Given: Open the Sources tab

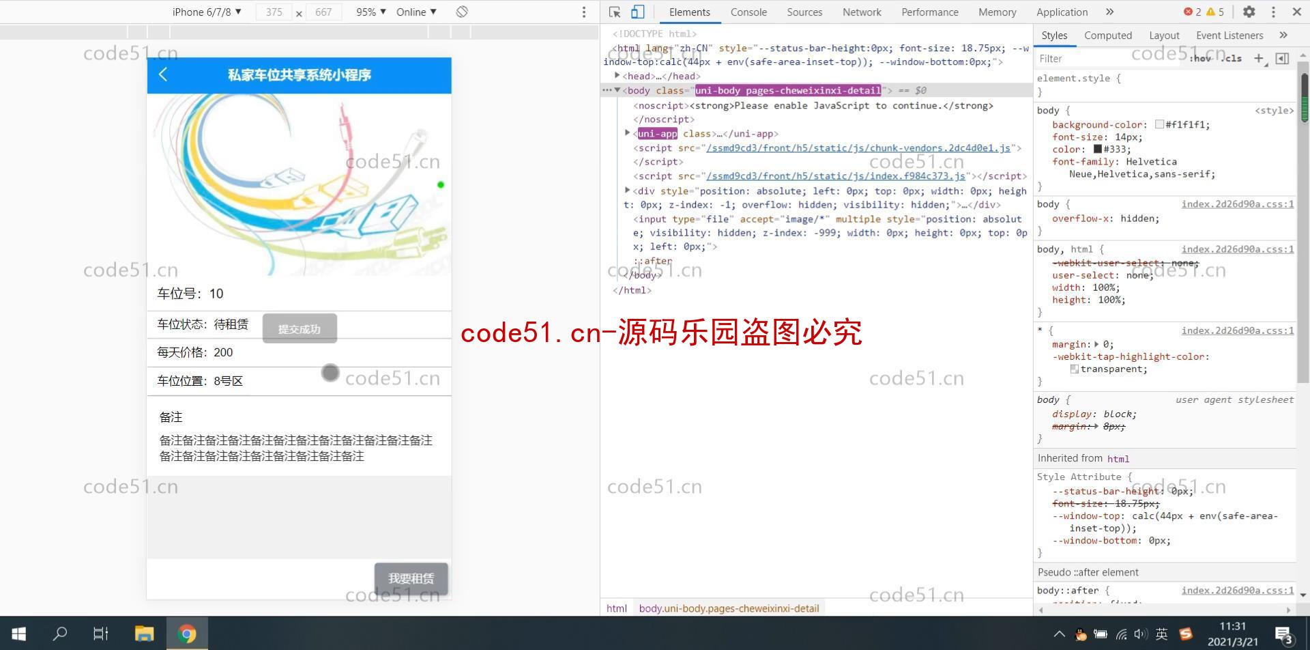Looking at the screenshot, I should 804,12.
